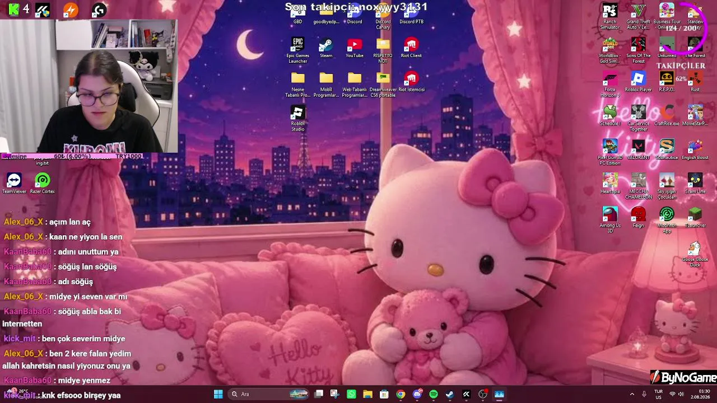Open the Riot İstemcisi shortcut
The width and height of the screenshot is (717, 403).
pos(411,82)
